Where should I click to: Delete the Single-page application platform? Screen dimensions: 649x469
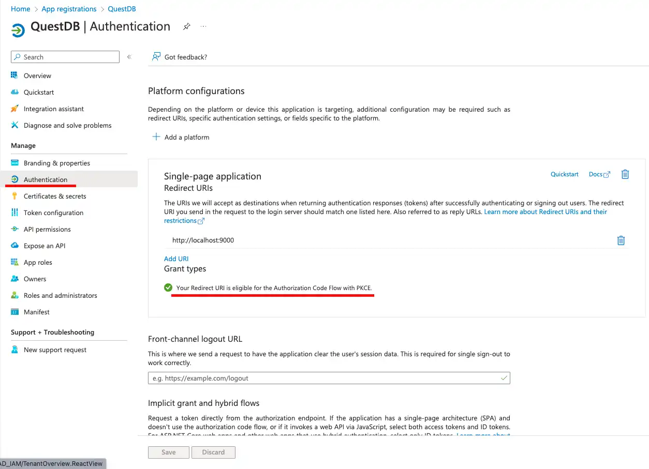pos(625,174)
